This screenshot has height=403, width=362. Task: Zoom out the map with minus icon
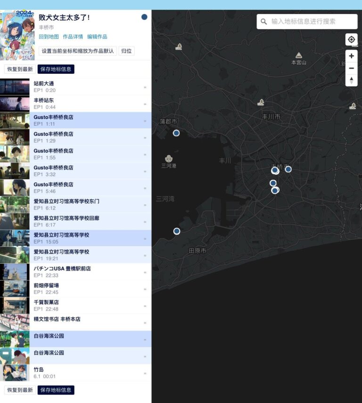click(x=351, y=68)
